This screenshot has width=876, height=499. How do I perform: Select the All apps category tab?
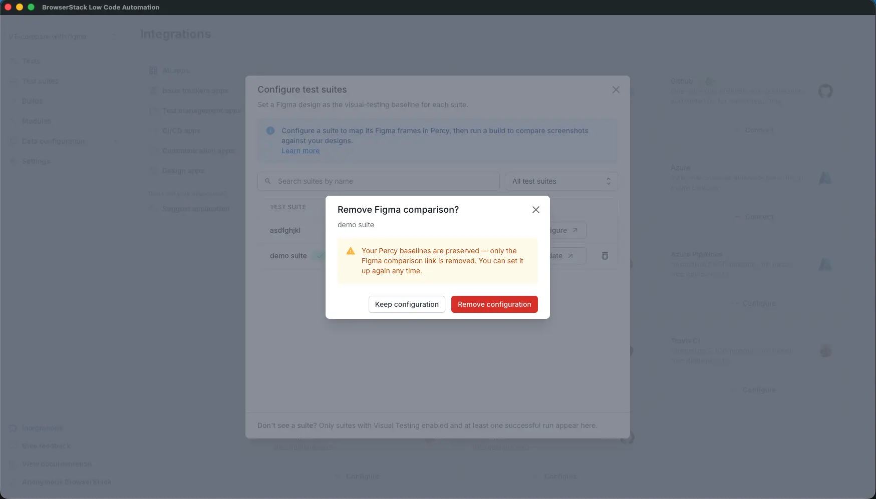click(x=176, y=71)
